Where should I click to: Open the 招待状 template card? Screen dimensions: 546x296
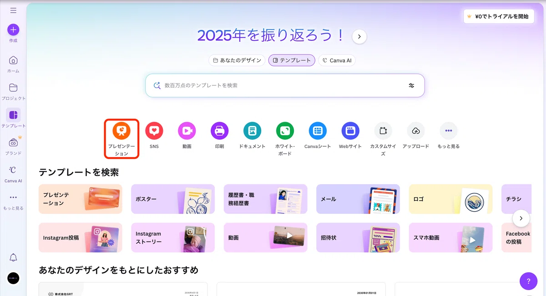point(358,237)
